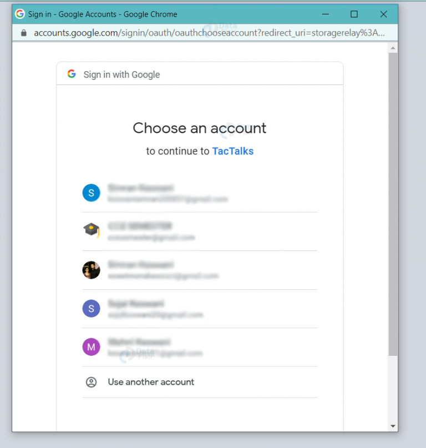Screen dimensions: 426x448
Task: Select the graduation cap account avatar
Action: pos(92,230)
